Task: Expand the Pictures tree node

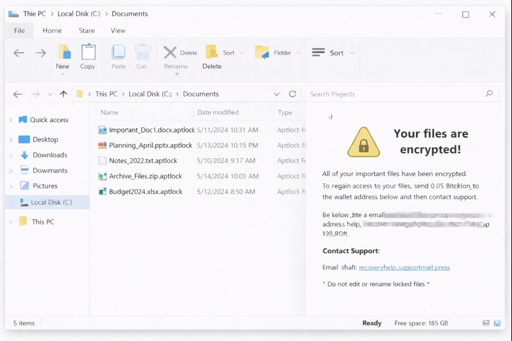Action: [11, 186]
